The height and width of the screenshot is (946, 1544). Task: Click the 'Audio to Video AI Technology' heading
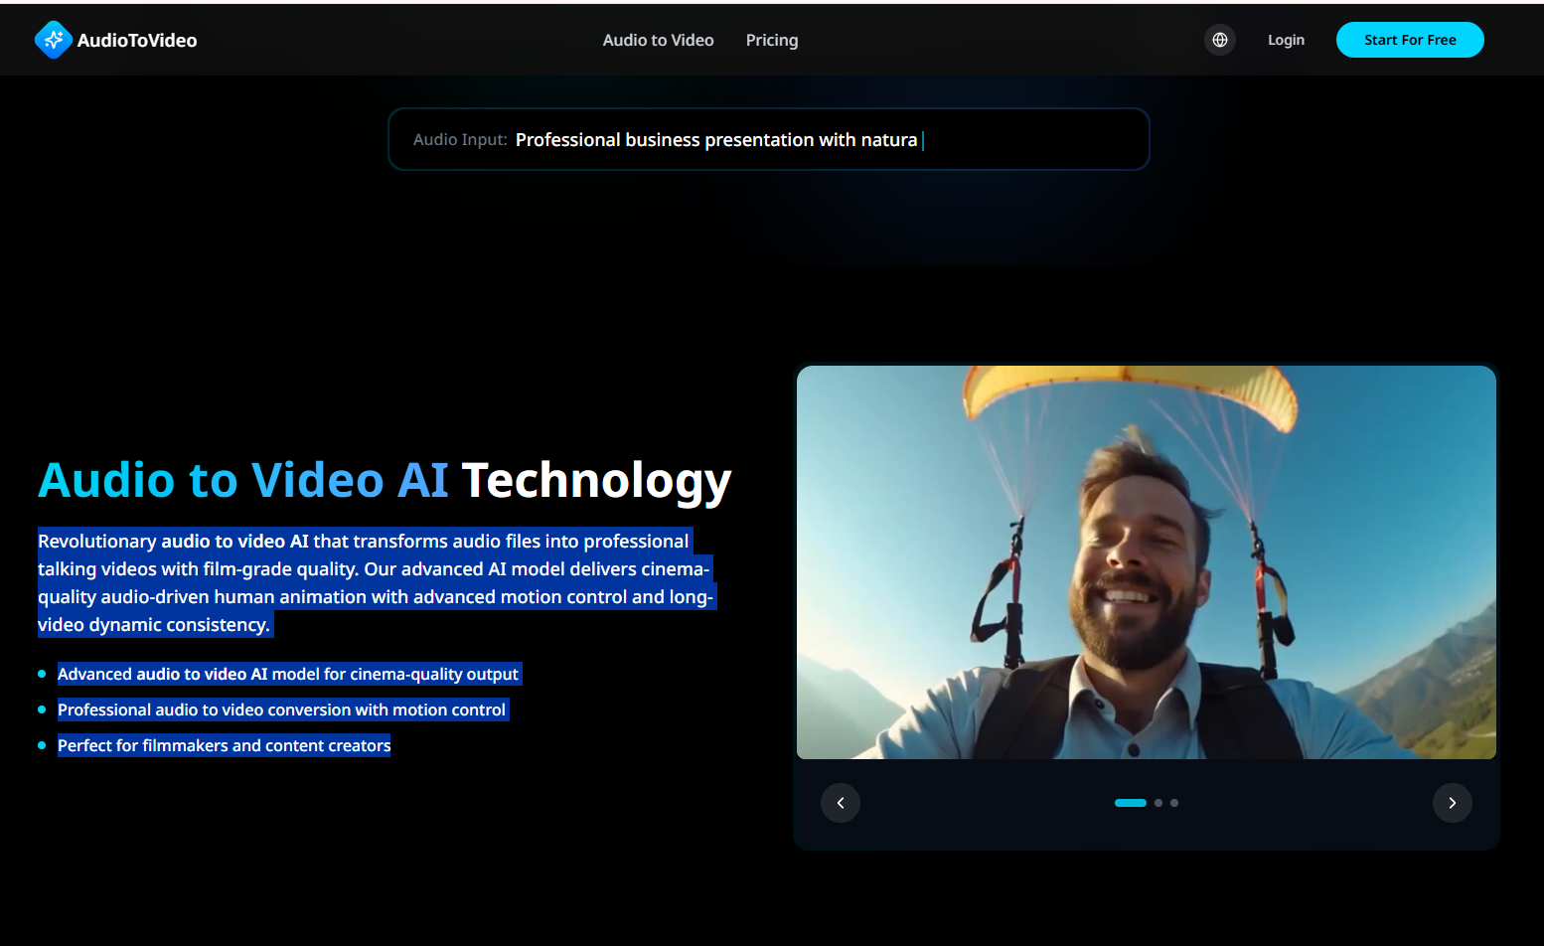point(384,480)
